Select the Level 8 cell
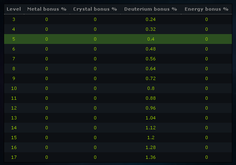This screenshot has width=236, height=165. coord(14,69)
